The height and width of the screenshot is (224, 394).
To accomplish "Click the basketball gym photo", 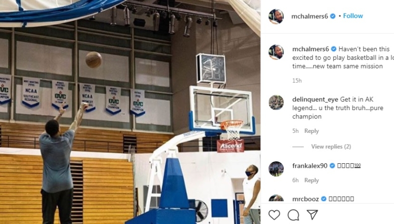I will tap(130, 112).
